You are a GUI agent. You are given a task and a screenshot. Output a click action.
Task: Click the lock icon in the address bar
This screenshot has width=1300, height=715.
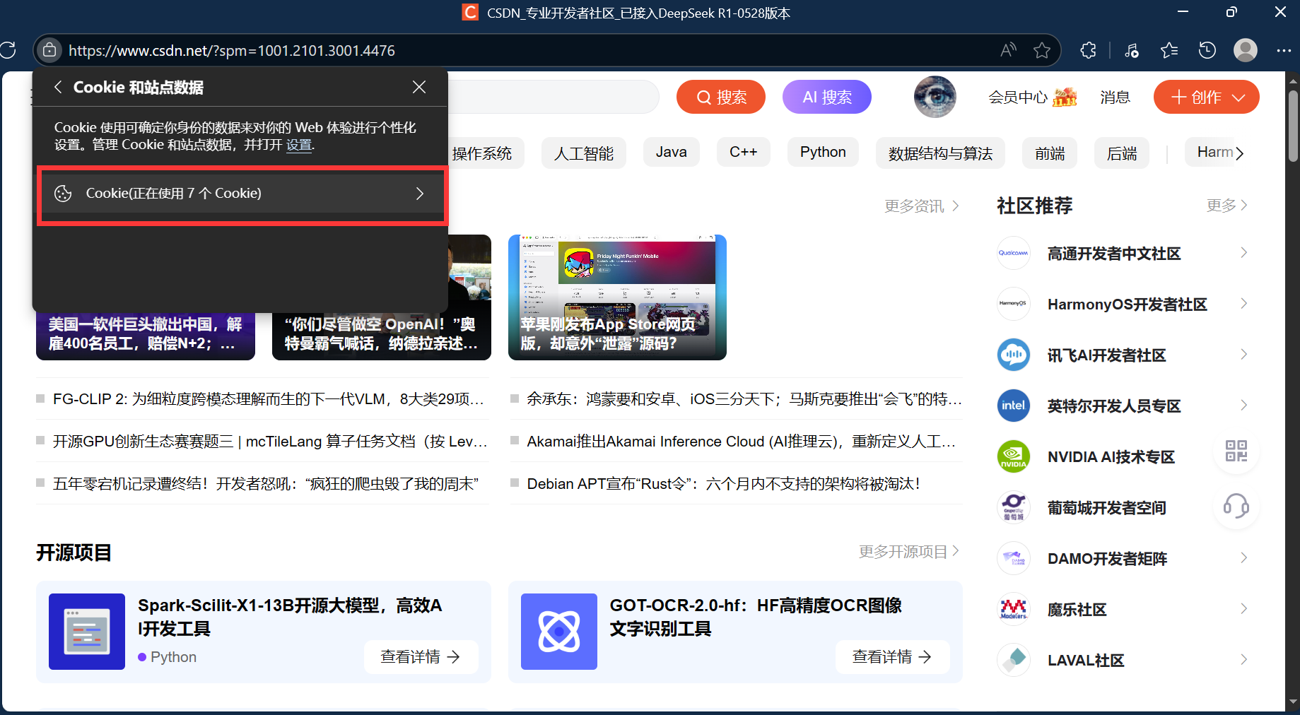click(48, 50)
